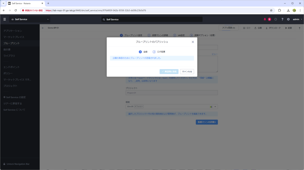Screen dimensions: 304x170
Task: Open the browser profile avatar
Action: [x=294, y=10]
